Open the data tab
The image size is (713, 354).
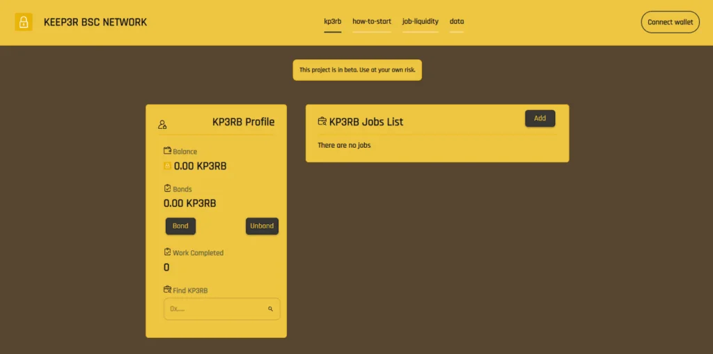point(457,22)
